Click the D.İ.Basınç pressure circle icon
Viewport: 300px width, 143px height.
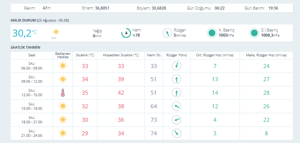click(254, 33)
